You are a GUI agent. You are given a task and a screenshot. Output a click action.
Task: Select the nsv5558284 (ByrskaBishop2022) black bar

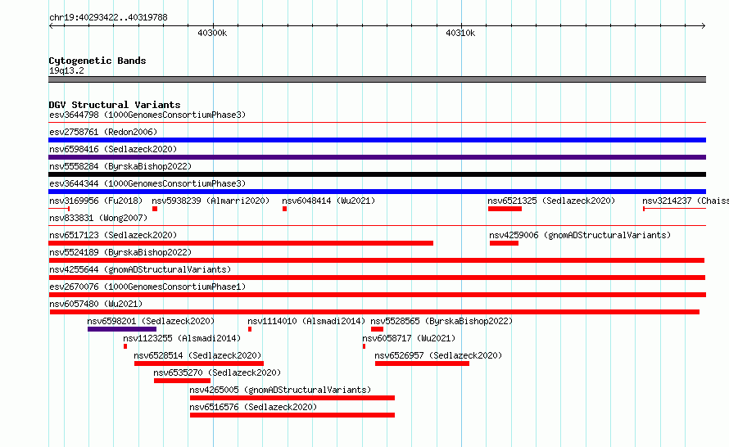(377, 174)
